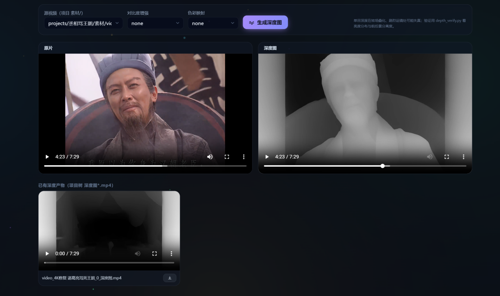The height and width of the screenshot is (296, 500).
Task: Open the 源视频 source video dropdown
Action: 83,23
